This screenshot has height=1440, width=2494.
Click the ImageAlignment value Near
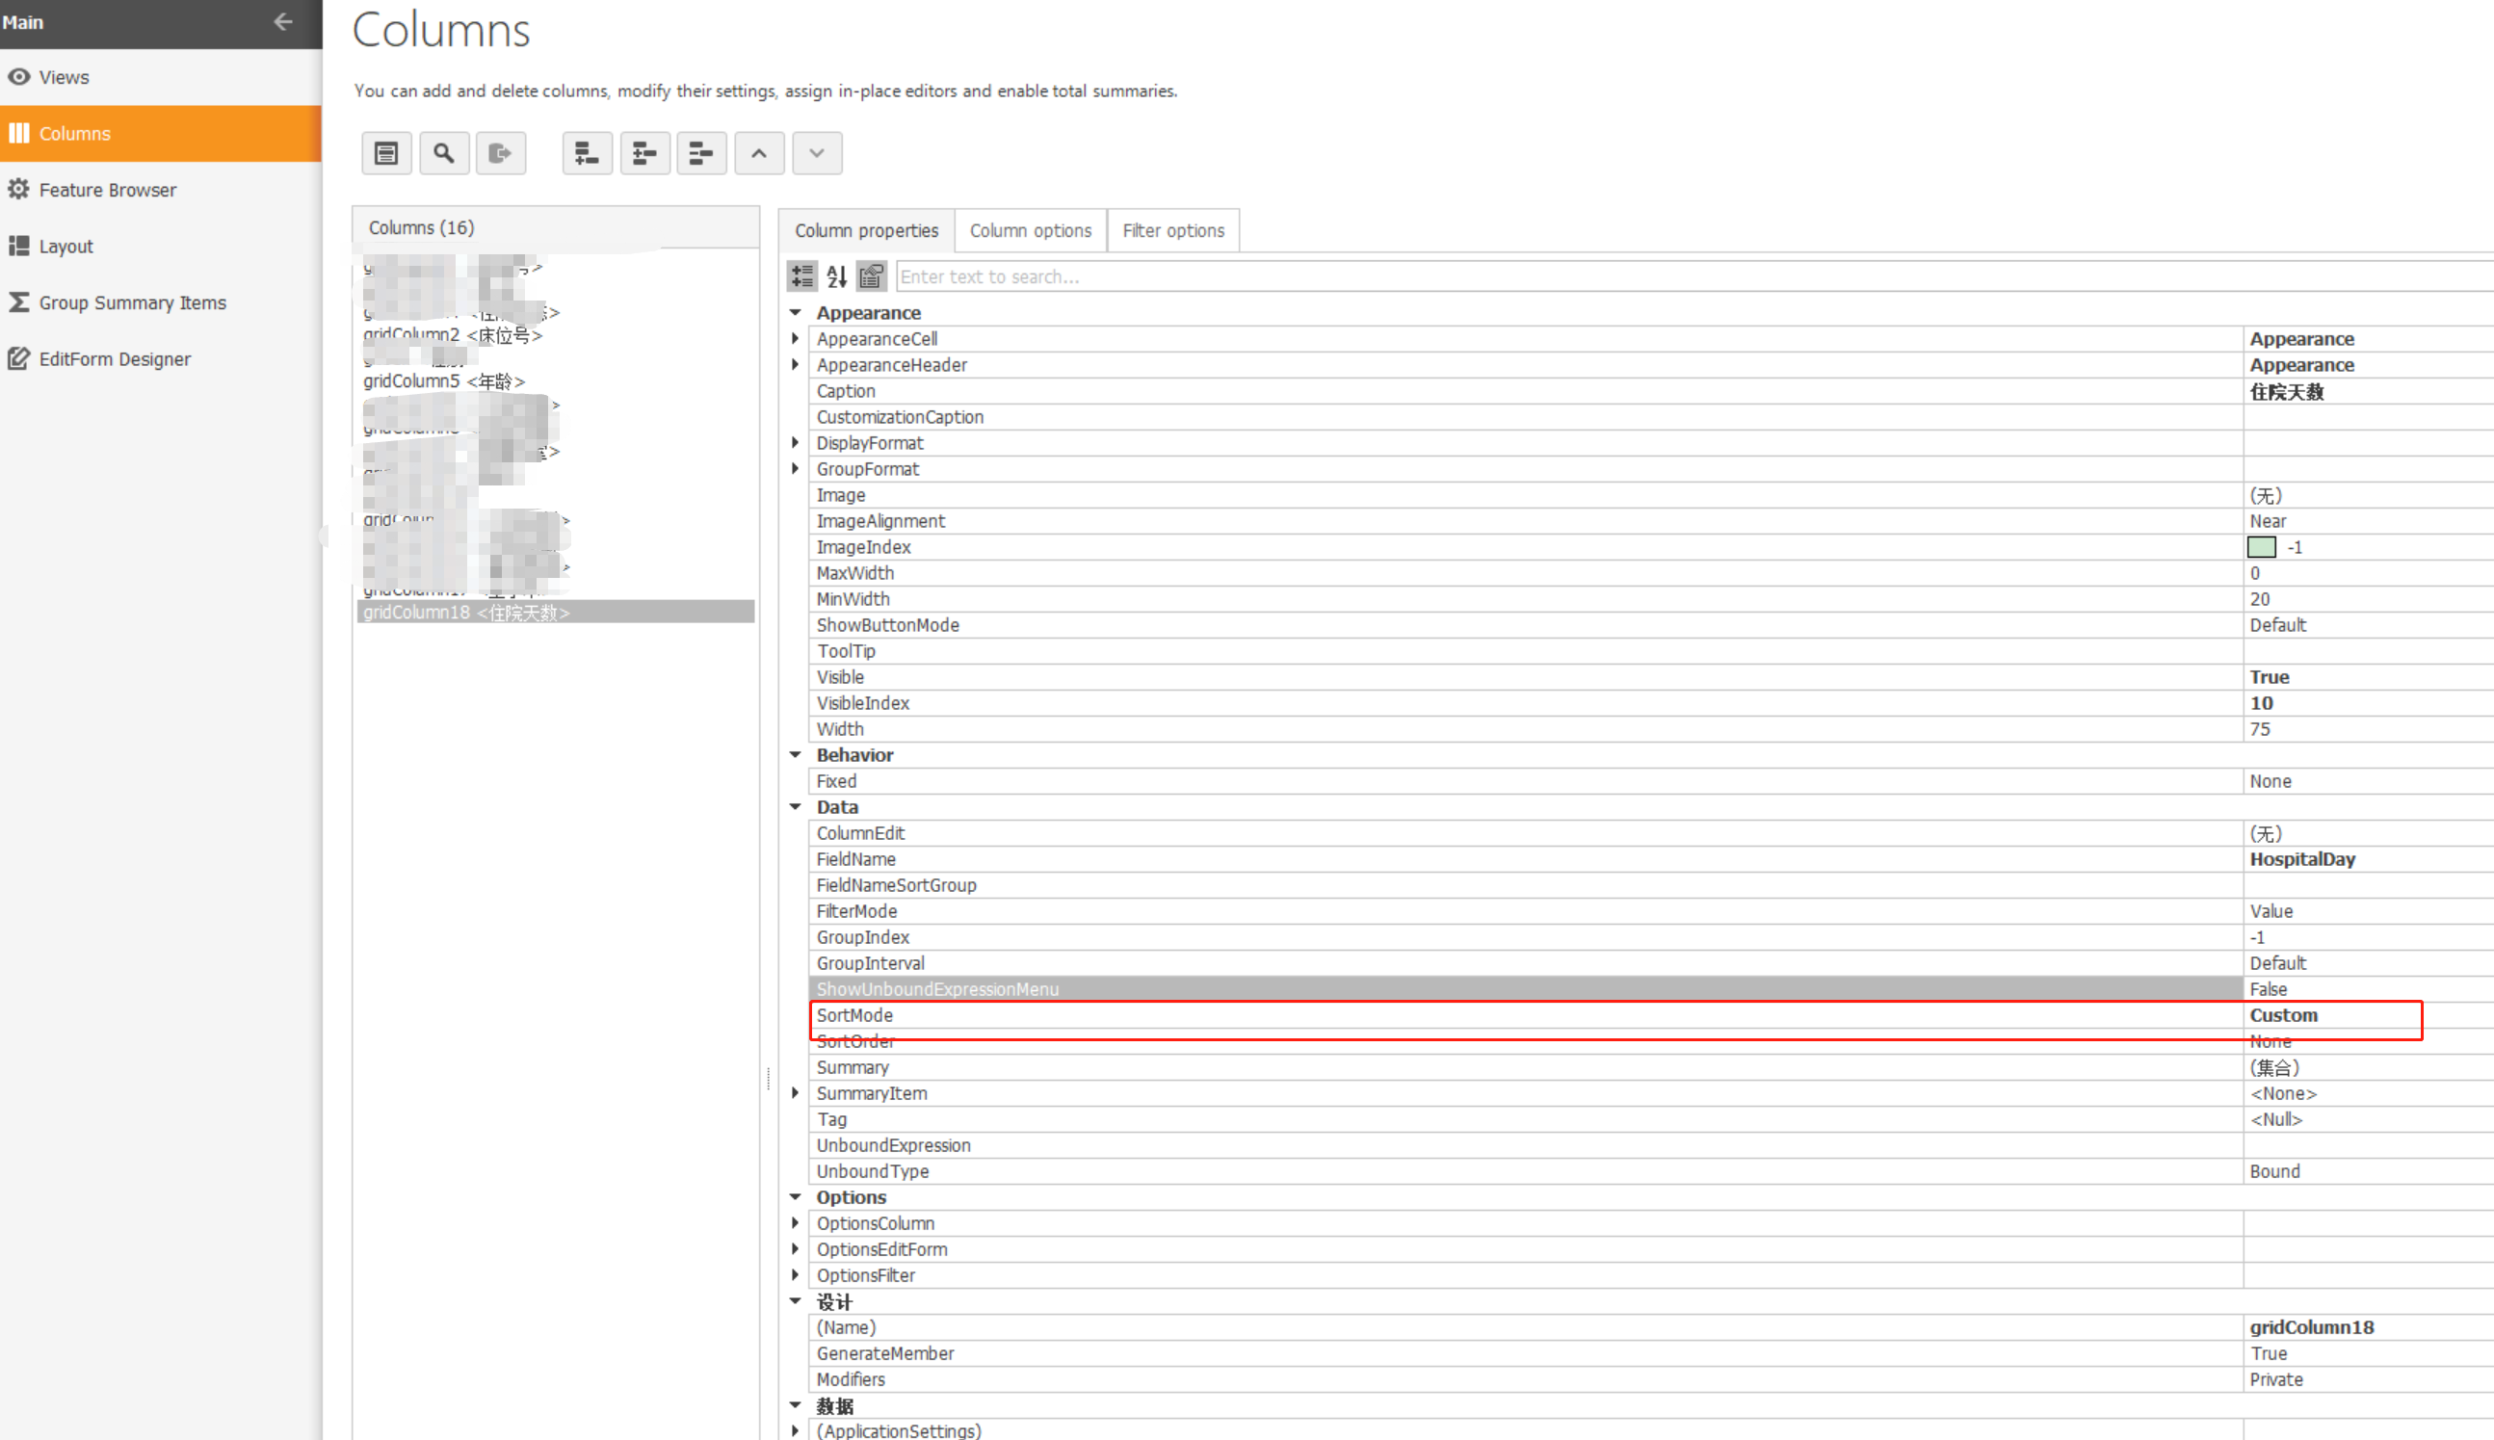(x=2268, y=520)
